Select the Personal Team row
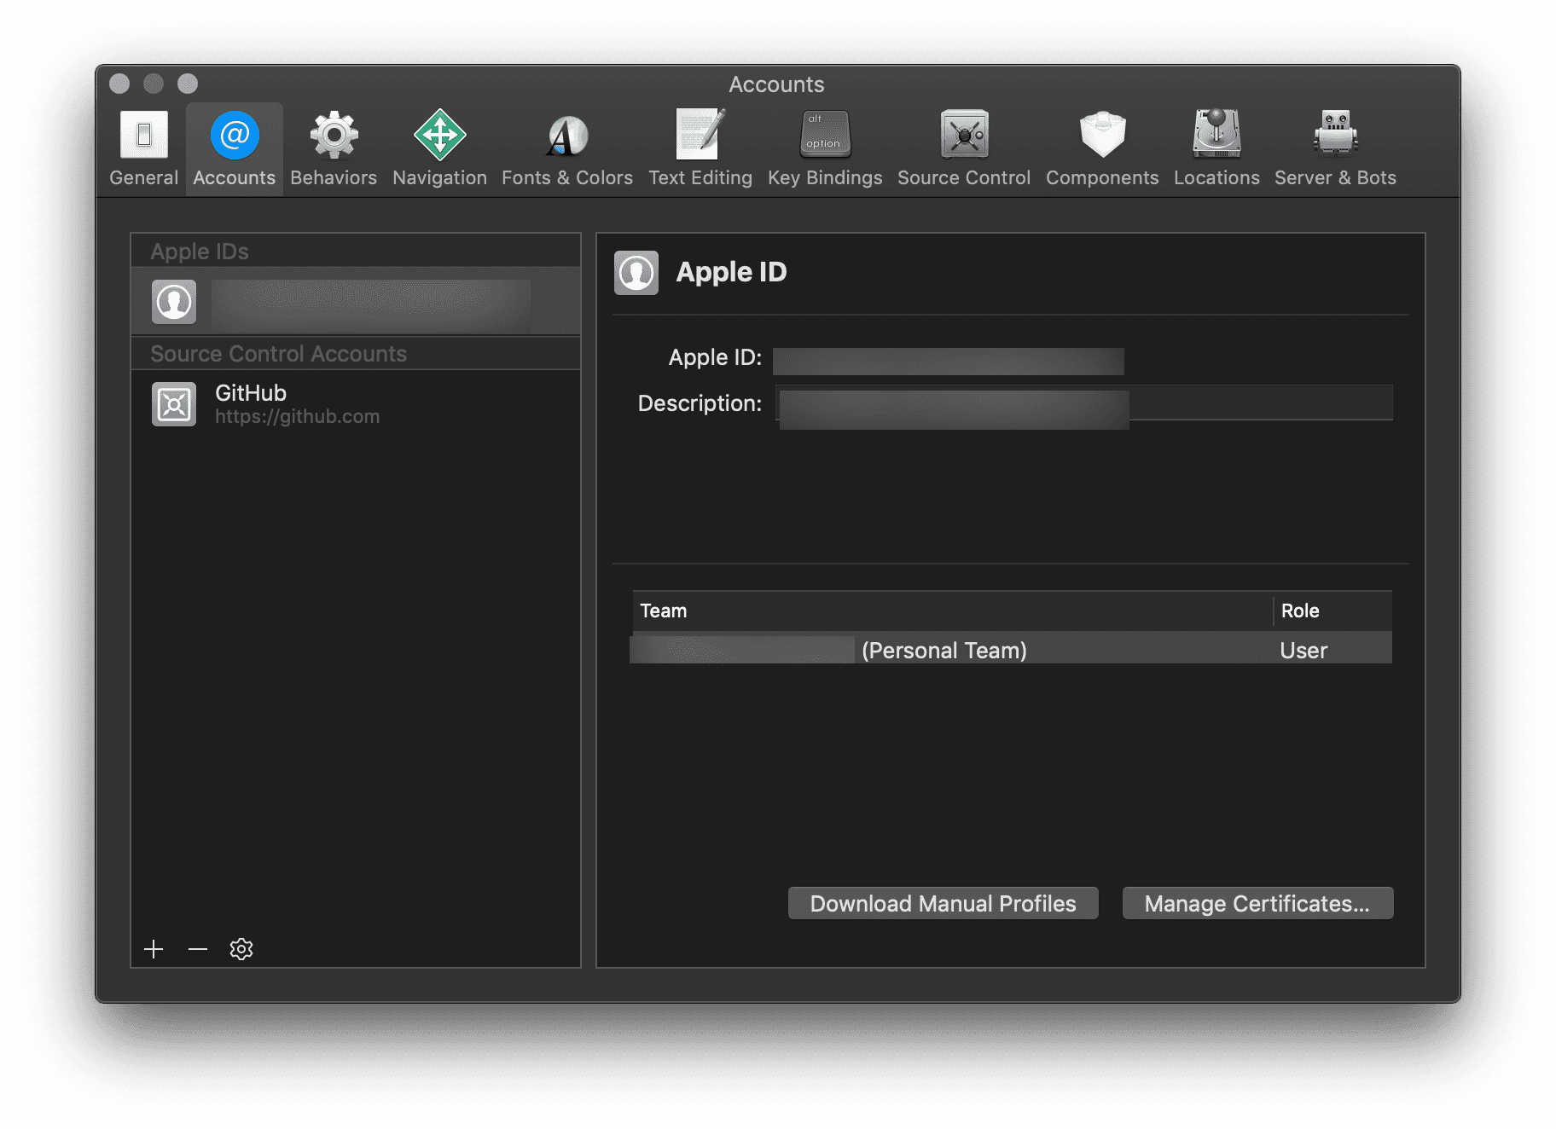The image size is (1556, 1129). tap(1011, 651)
